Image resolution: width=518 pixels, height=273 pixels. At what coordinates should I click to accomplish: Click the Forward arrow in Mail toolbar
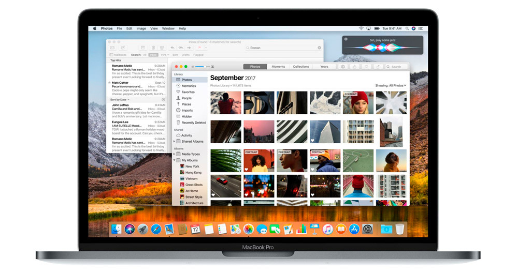pos(189,48)
